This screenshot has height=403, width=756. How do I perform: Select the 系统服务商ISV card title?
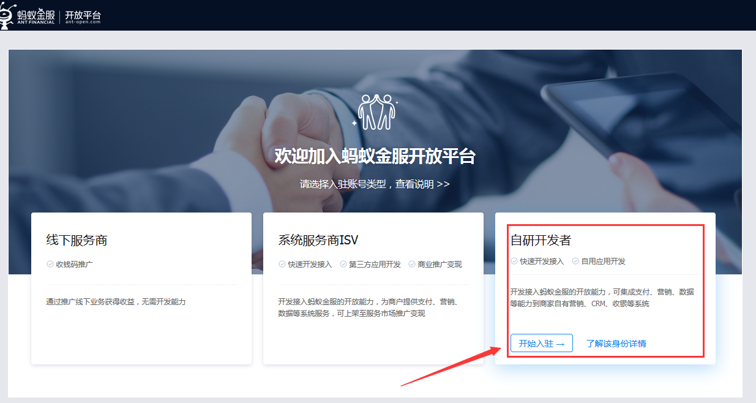tap(318, 241)
